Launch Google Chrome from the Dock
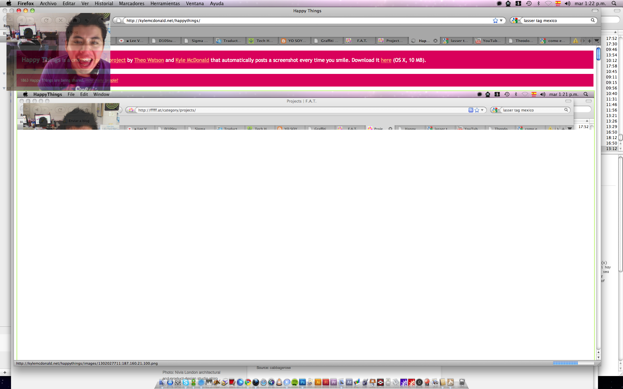Image resolution: width=623 pixels, height=389 pixels. (248, 382)
